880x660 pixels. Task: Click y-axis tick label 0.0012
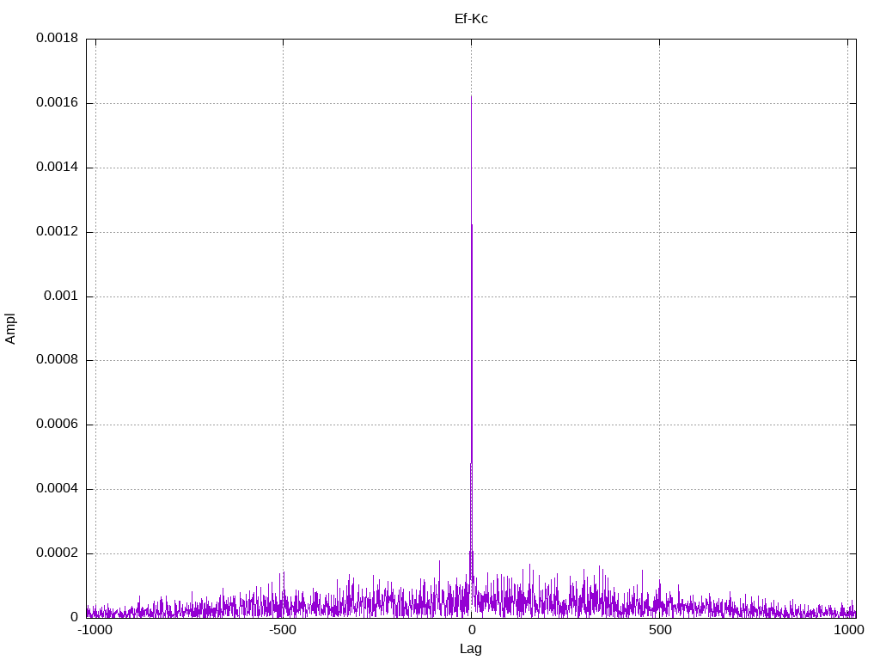tap(58, 231)
